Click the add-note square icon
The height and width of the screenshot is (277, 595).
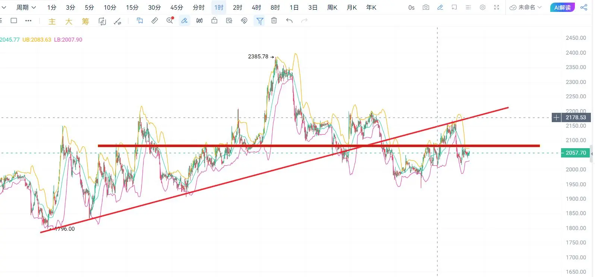tap(454, 7)
